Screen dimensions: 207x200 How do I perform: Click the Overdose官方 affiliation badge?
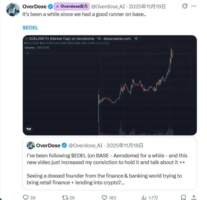(x=71, y=6)
